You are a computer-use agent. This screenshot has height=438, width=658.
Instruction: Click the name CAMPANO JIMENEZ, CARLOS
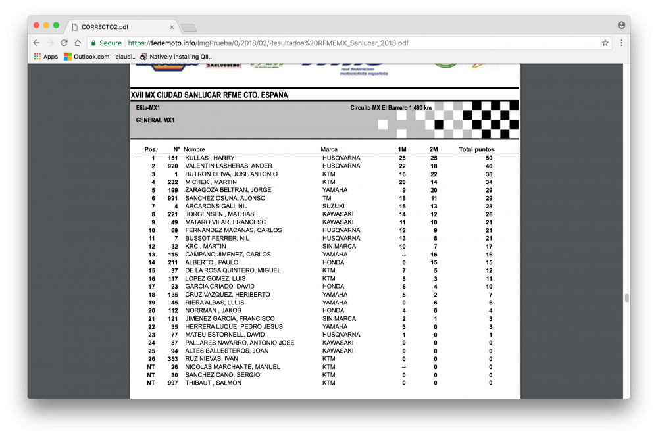[228, 255]
